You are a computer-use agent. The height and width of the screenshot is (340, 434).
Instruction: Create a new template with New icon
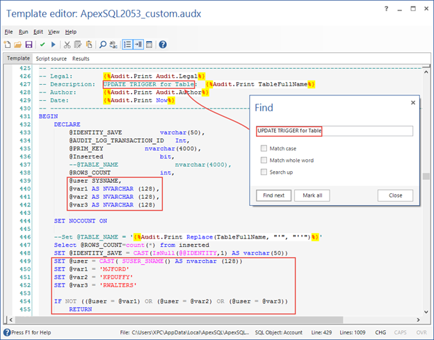click(x=7, y=44)
